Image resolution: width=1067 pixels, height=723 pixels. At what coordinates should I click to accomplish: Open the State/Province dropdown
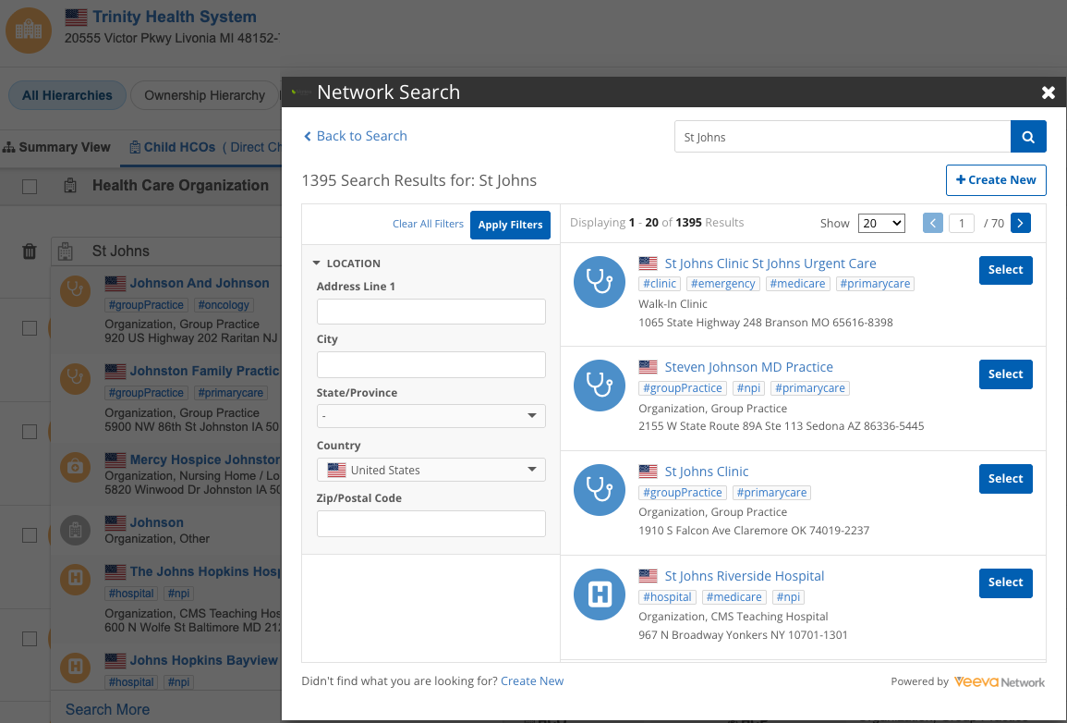[x=430, y=416]
